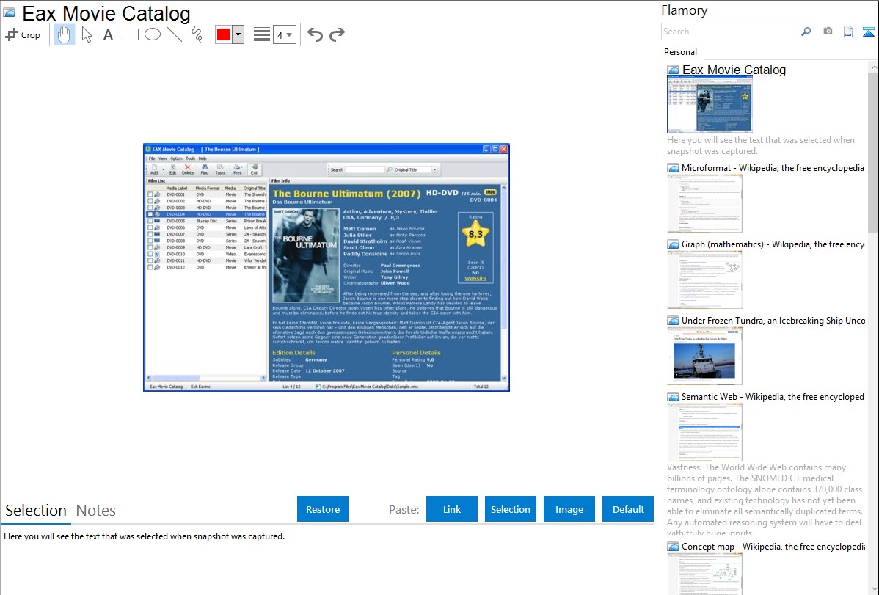This screenshot has width=879, height=595.
Task: Open the Semantic Web snapshot thumbnail
Action: (x=704, y=431)
